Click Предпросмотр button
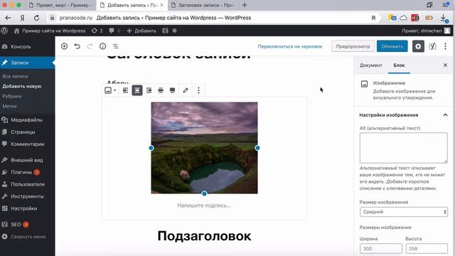Screen dimensions: 455x256 click(353, 46)
